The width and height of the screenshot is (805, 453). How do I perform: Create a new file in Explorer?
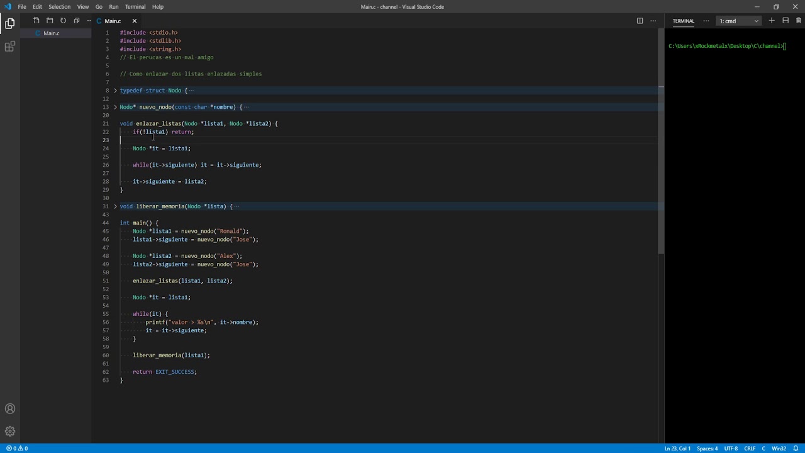[36, 21]
